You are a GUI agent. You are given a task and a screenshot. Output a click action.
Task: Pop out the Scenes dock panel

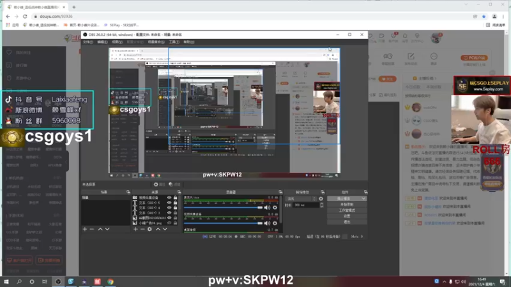pos(128,193)
